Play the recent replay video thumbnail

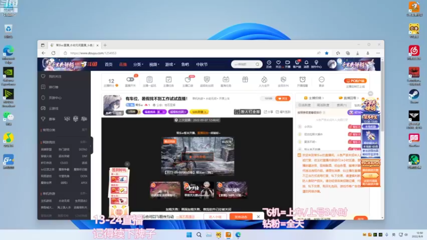tap(197, 156)
